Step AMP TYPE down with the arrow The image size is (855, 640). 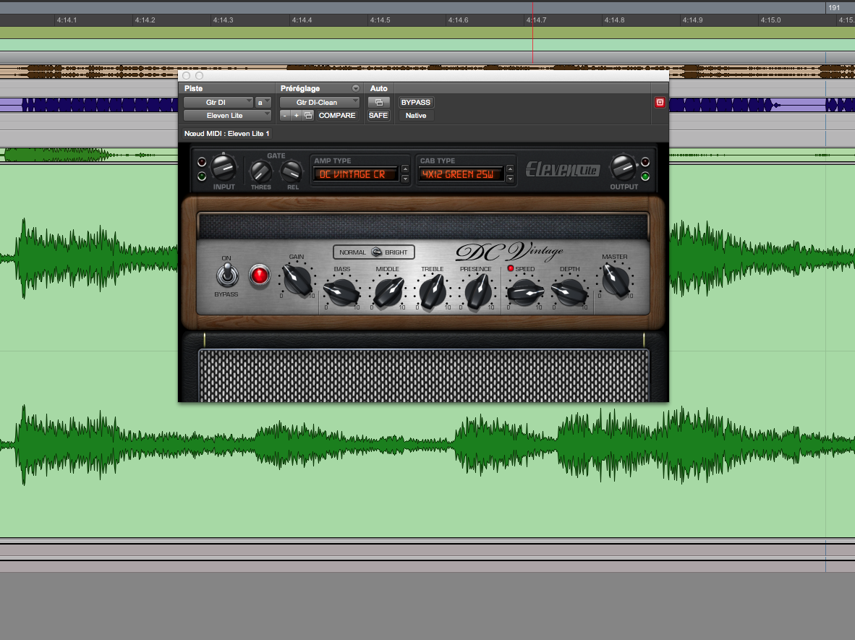pos(405,179)
